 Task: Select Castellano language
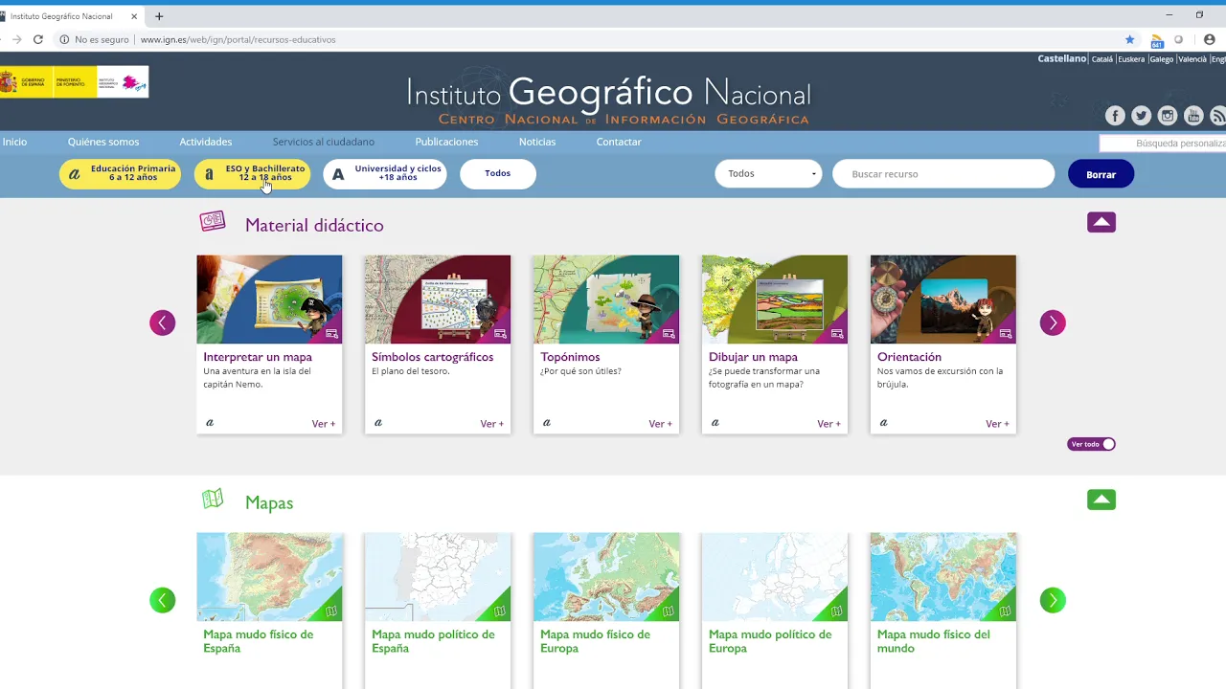point(1062,58)
